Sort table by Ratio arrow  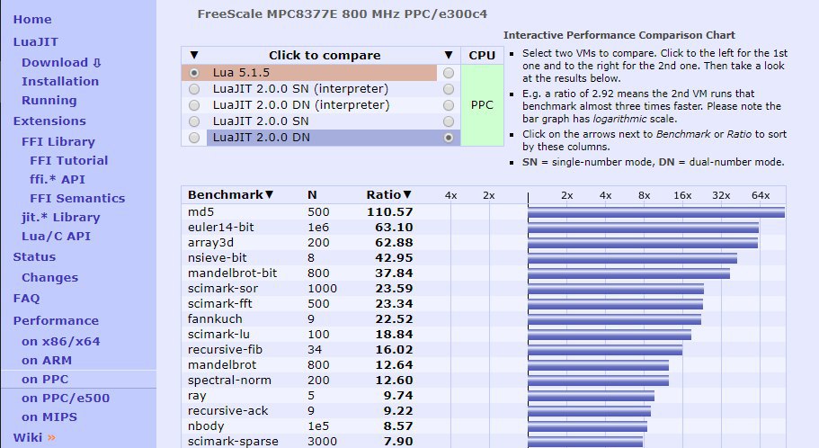(x=407, y=195)
